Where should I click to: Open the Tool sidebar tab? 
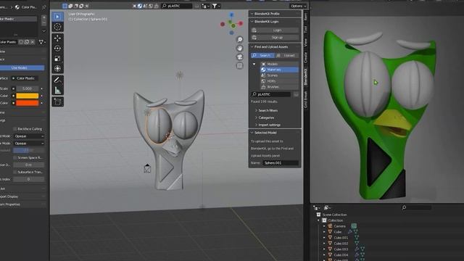coord(306,29)
